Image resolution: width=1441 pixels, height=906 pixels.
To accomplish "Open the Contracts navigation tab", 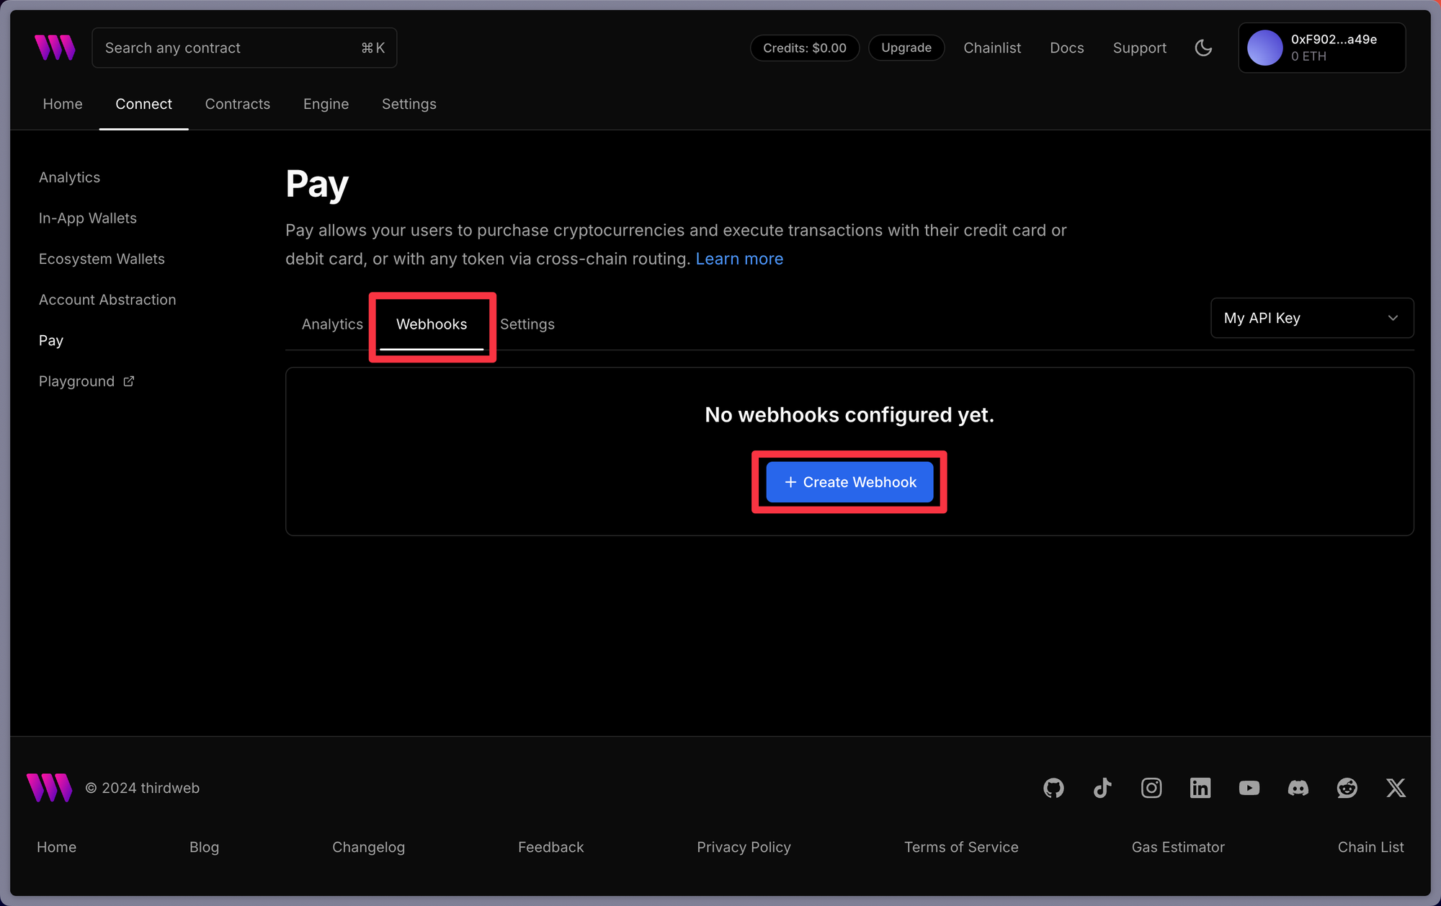I will click(237, 104).
